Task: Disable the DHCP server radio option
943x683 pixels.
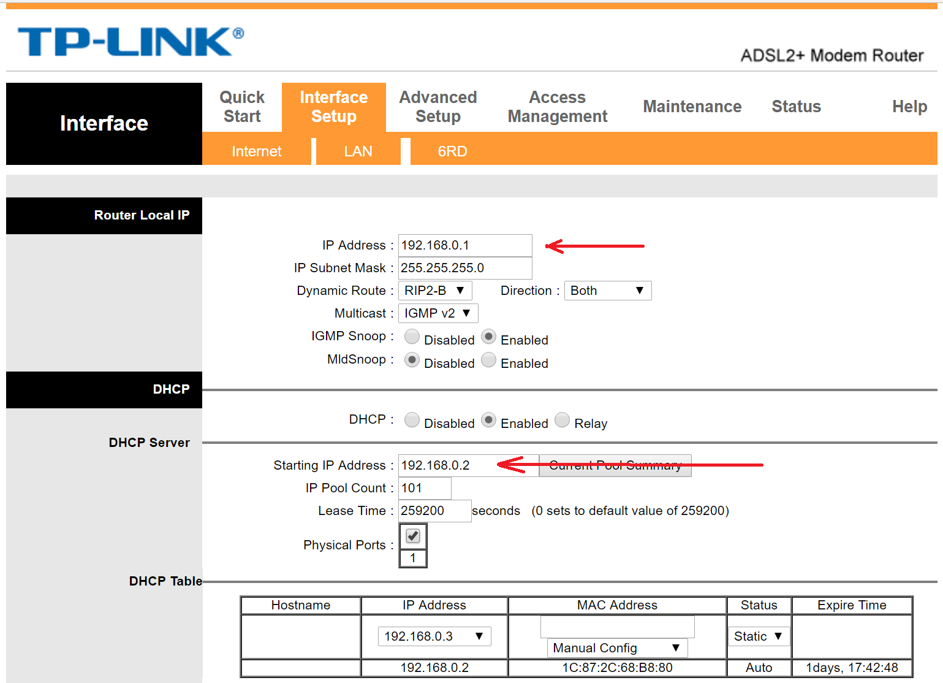Action: 412,420
